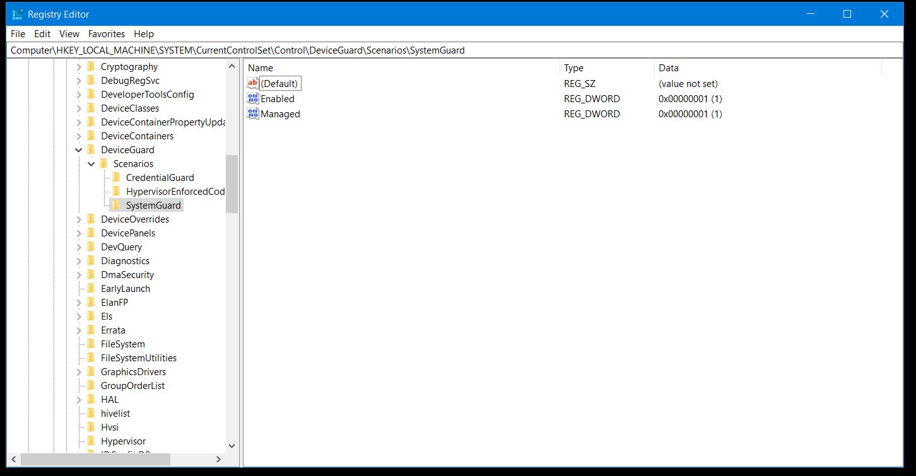
Task: Select the FileSystem folder icon
Action: pos(91,344)
